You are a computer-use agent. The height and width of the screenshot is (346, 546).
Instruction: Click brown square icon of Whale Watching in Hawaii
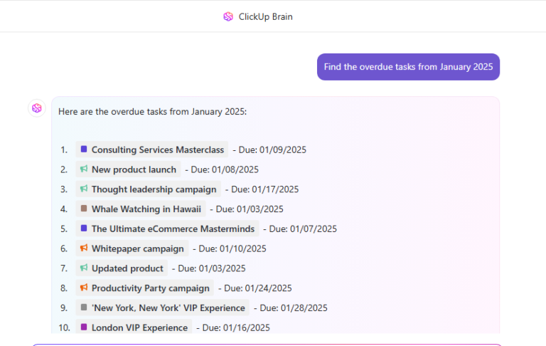click(84, 209)
